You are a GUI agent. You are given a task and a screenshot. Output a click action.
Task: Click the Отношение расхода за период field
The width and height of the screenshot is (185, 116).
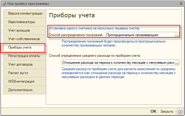coord(118,63)
